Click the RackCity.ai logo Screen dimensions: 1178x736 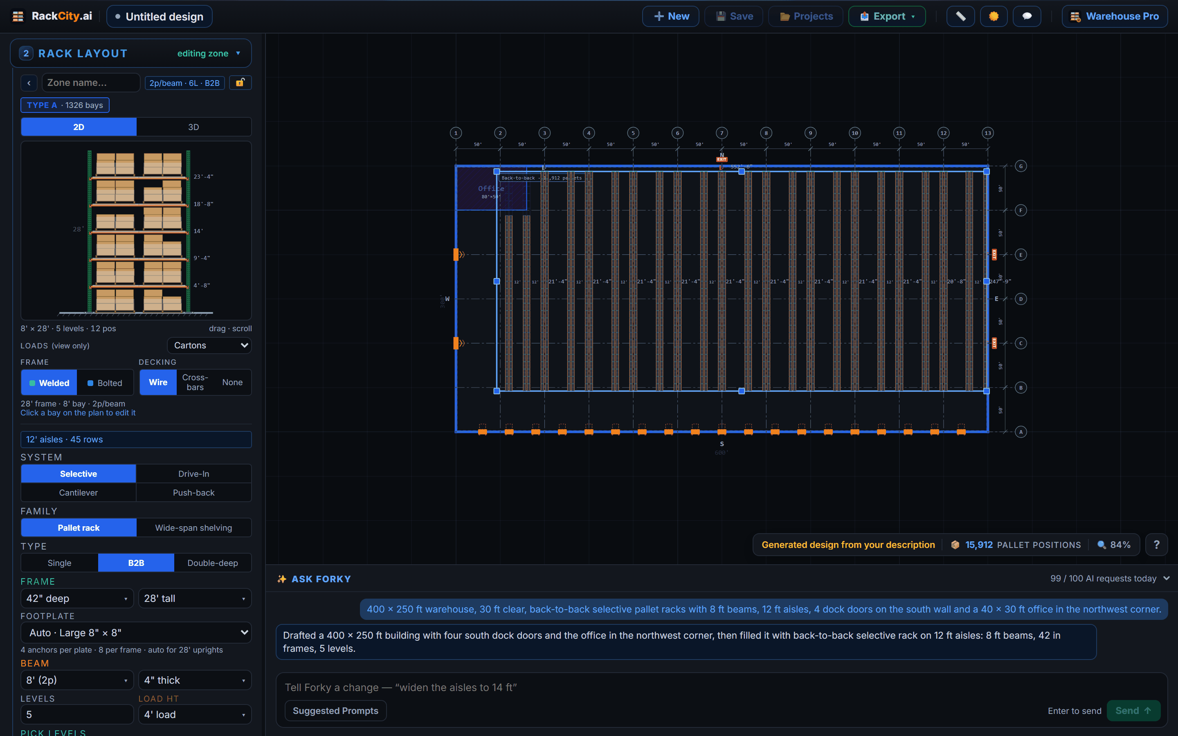pos(52,16)
